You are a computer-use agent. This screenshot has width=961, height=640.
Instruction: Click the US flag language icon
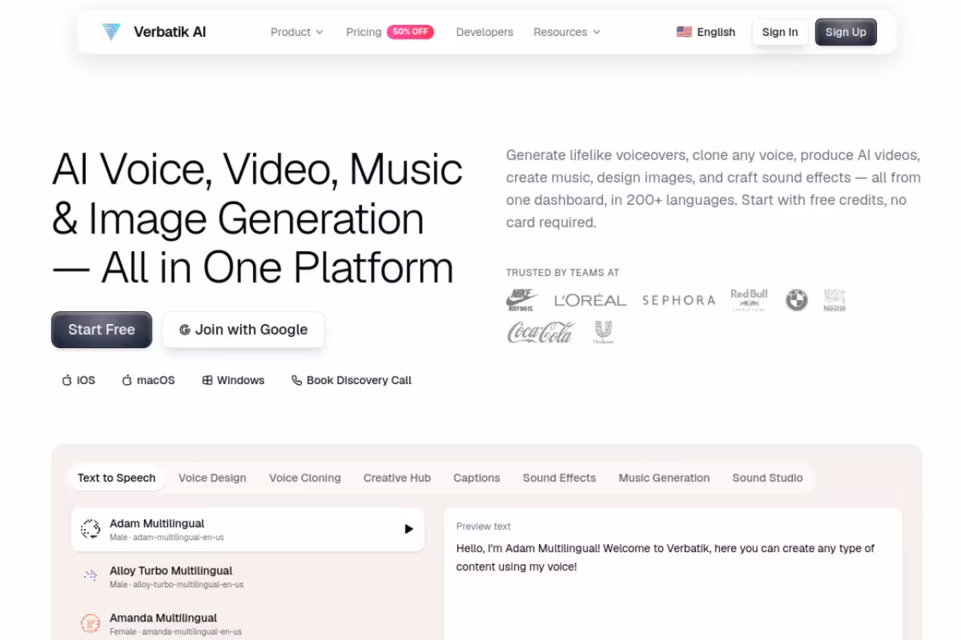pyautogui.click(x=684, y=32)
